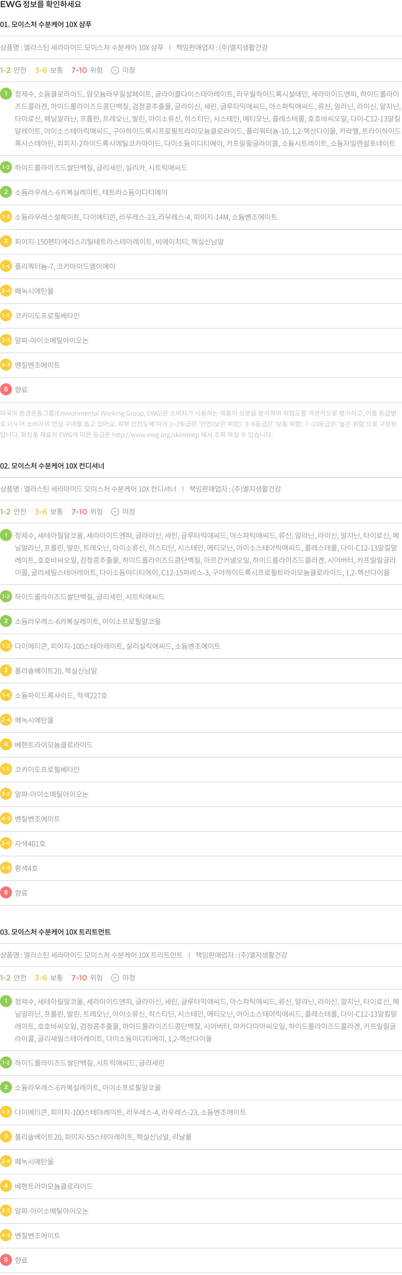The image size is (402, 1275).
Task: Click the 1-4 badge beside 폴리쿼터늄-7
Action: click(6, 266)
